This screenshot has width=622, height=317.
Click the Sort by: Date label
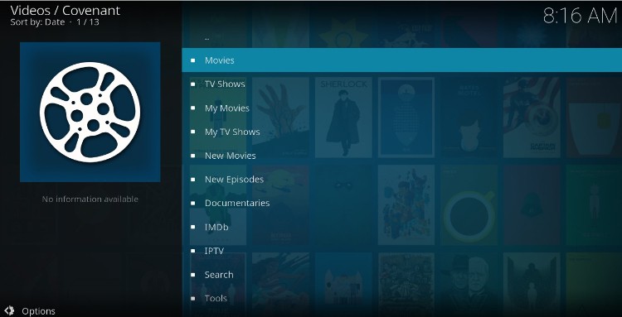pos(37,22)
